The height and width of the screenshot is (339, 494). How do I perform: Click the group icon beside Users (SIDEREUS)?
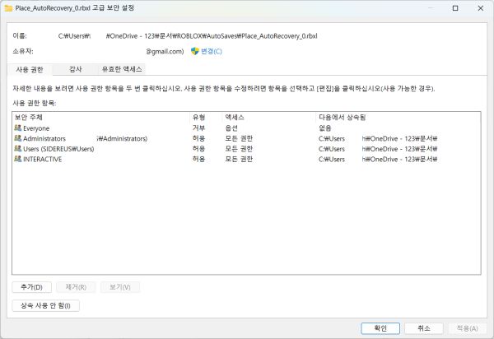click(x=17, y=149)
